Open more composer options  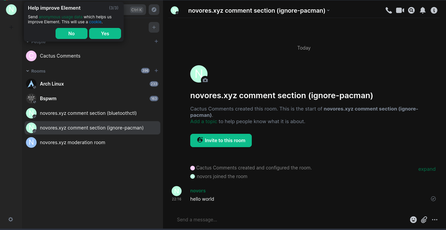(435, 220)
